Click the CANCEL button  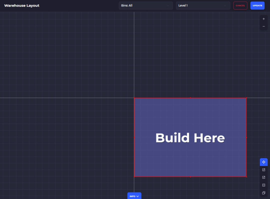tap(240, 5)
